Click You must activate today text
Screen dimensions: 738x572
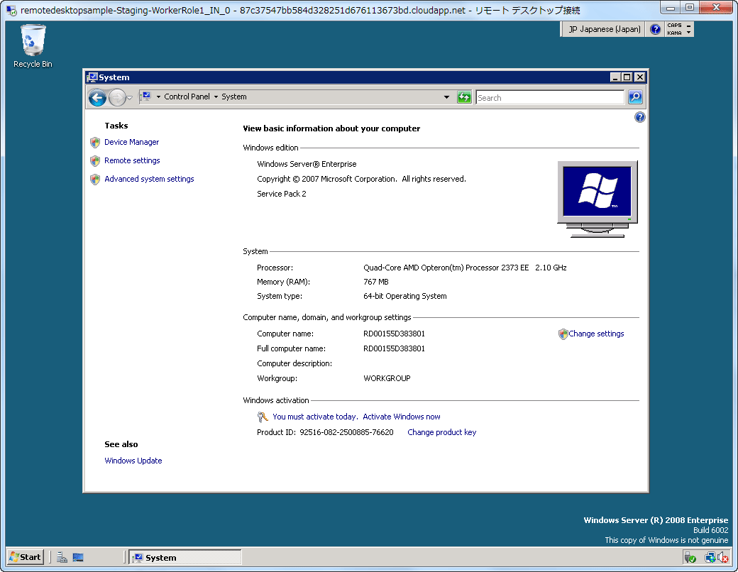(x=315, y=417)
